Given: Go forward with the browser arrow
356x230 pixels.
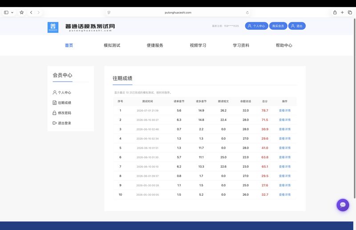Looking at the screenshot, I should [39, 12].
